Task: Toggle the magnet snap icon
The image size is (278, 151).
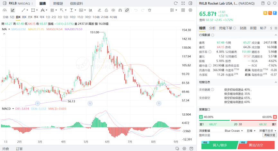Action: point(120,10)
